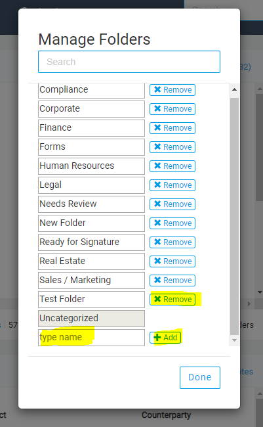263x427 pixels.
Task: Click the Search box in Manage Folders
Action: click(x=129, y=62)
